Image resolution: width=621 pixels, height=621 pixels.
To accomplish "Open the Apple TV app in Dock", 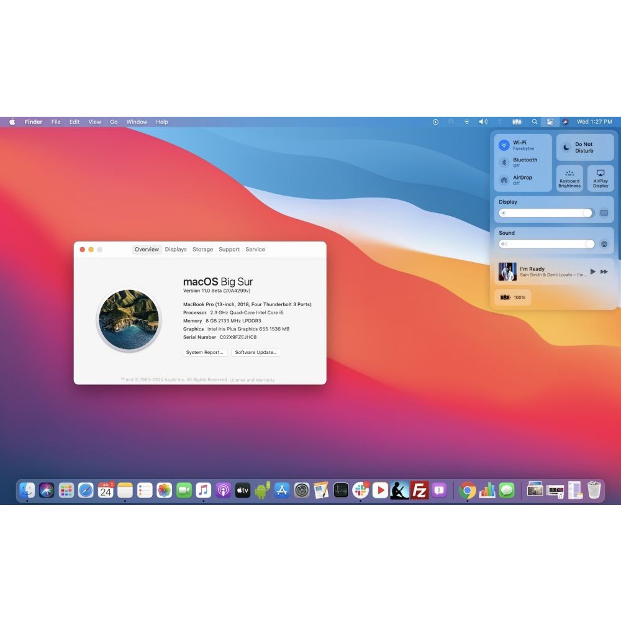I will (x=242, y=491).
